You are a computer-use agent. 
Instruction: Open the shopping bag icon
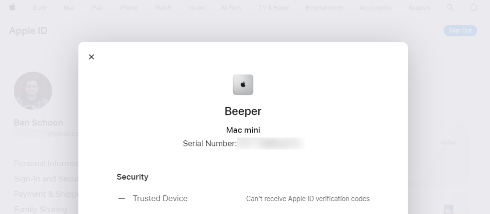pos(474,7)
